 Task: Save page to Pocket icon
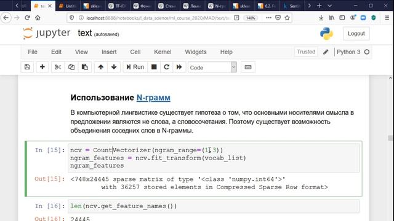[278, 18]
